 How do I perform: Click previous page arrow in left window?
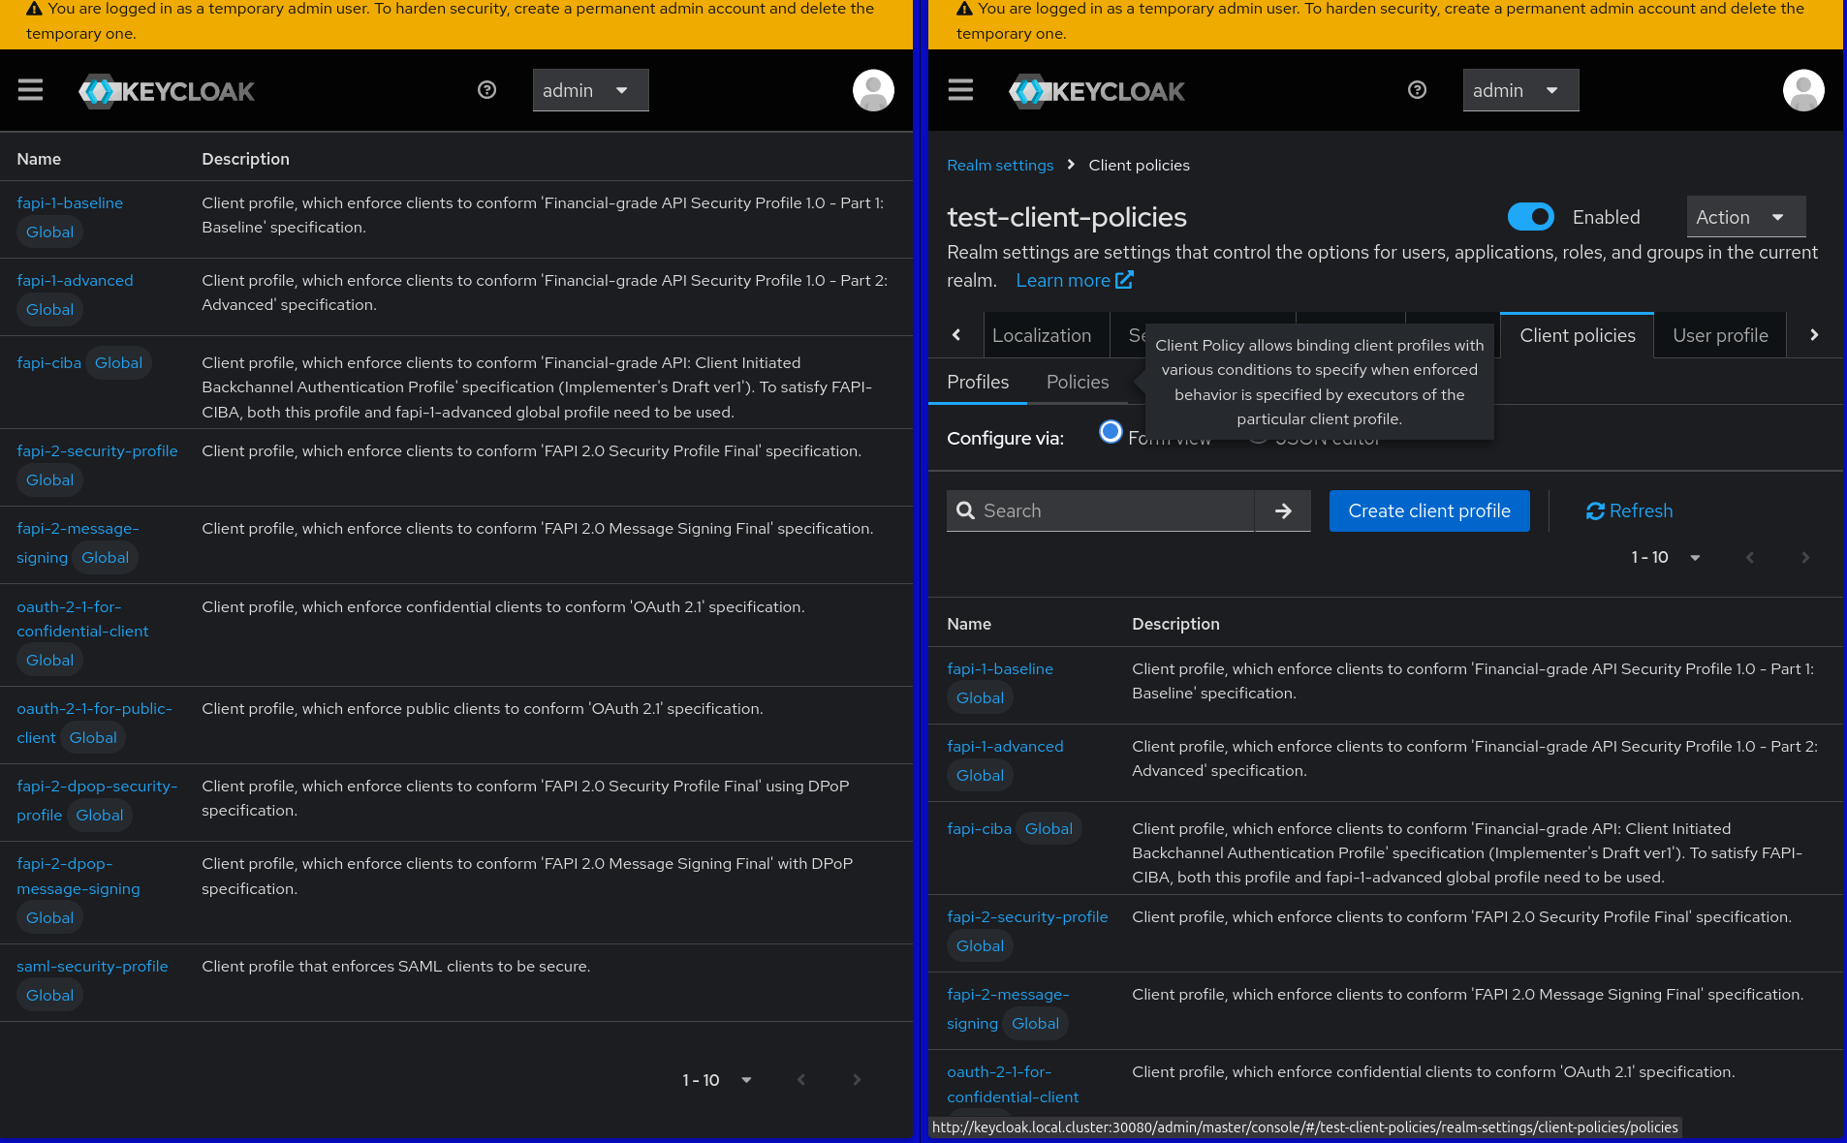coord(801,1080)
